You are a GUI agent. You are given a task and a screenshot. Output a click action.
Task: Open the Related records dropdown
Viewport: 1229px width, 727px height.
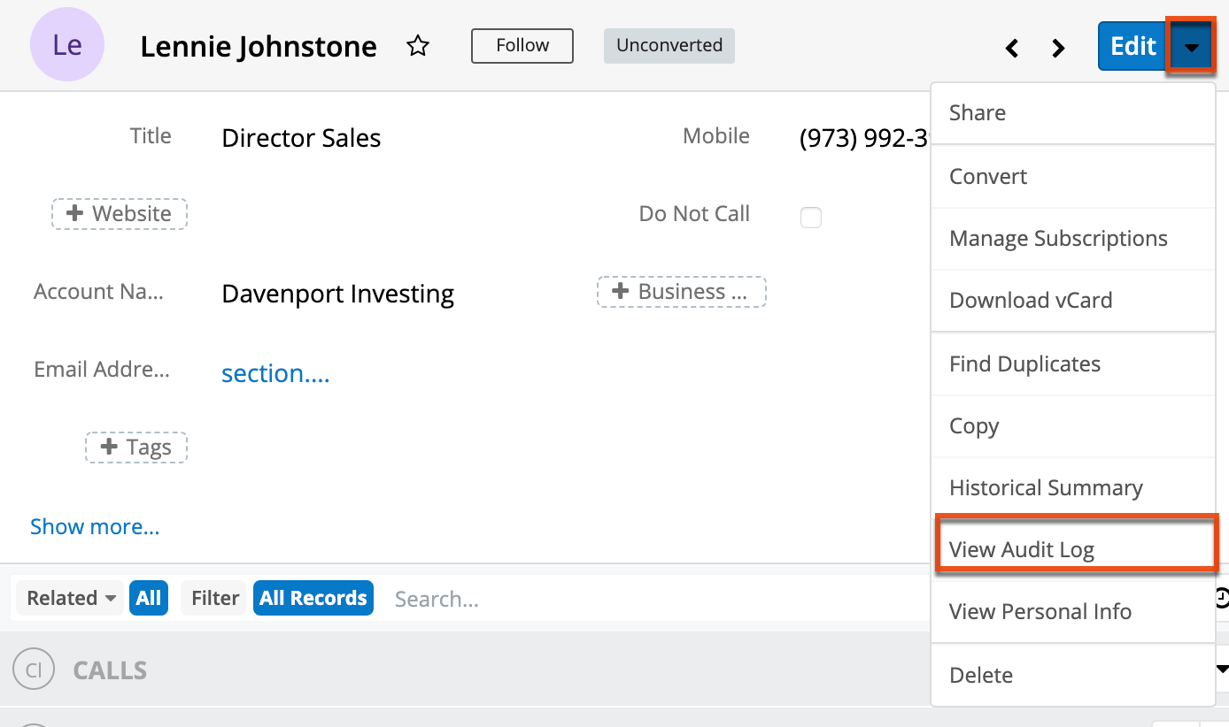[x=68, y=598]
